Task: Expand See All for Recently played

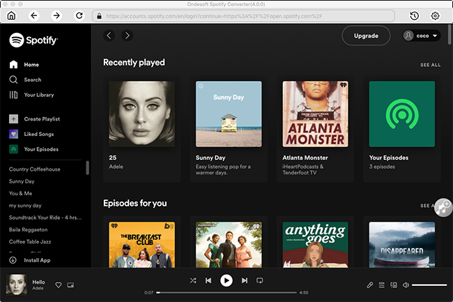Action: (x=430, y=65)
